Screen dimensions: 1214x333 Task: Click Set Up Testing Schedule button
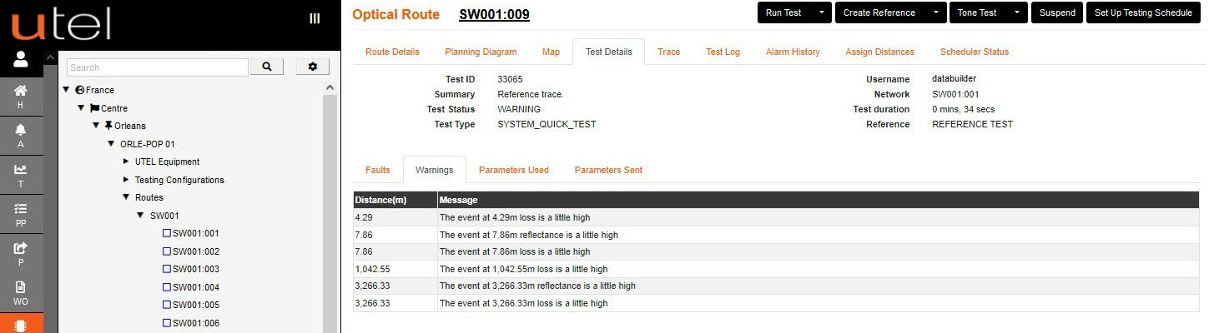coord(1143,12)
